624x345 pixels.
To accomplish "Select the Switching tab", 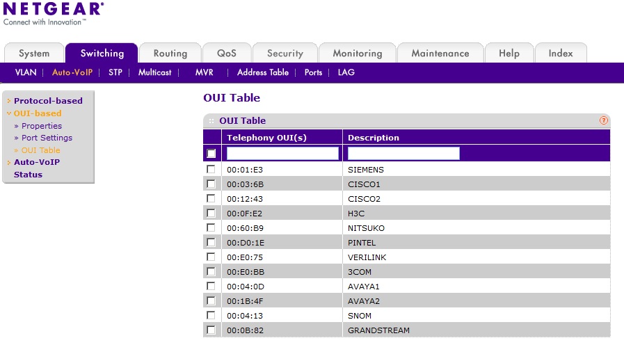I will coord(102,54).
